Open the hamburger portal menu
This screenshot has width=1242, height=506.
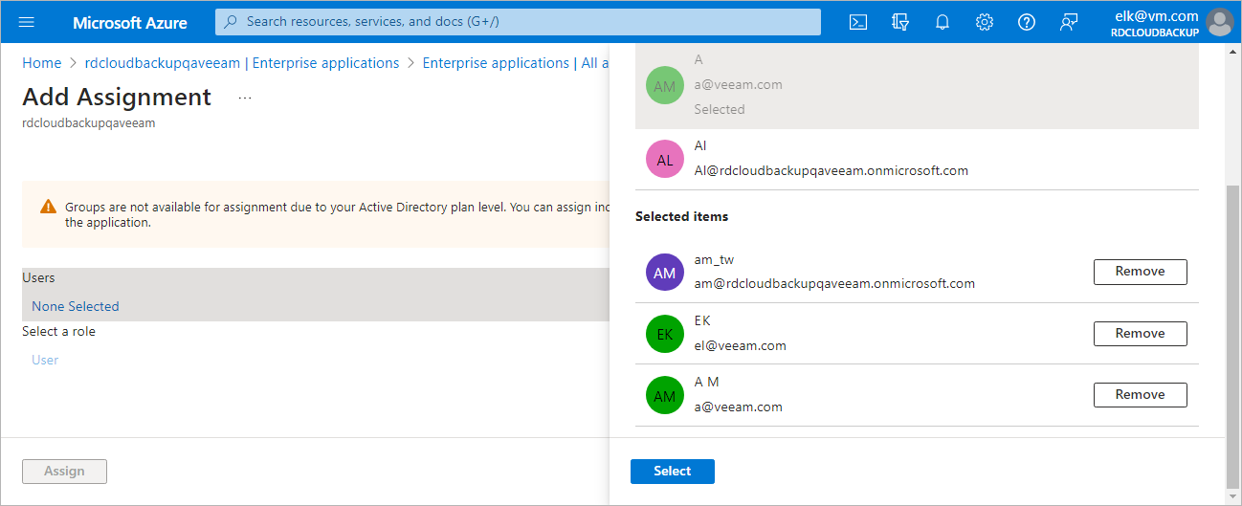(x=27, y=22)
